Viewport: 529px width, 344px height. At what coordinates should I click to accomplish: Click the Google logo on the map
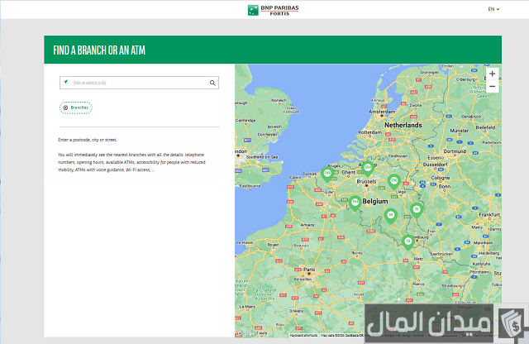pyautogui.click(x=245, y=333)
